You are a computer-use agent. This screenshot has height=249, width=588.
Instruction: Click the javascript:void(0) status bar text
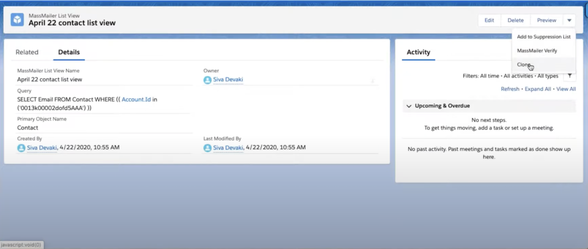click(x=21, y=245)
